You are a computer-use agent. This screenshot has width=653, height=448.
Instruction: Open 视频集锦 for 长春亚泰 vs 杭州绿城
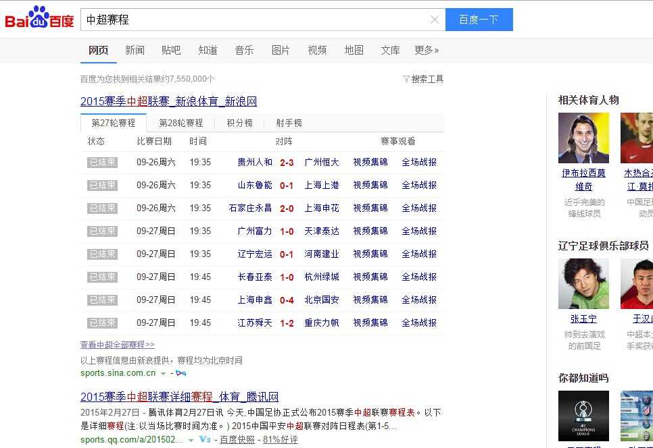[x=370, y=277]
